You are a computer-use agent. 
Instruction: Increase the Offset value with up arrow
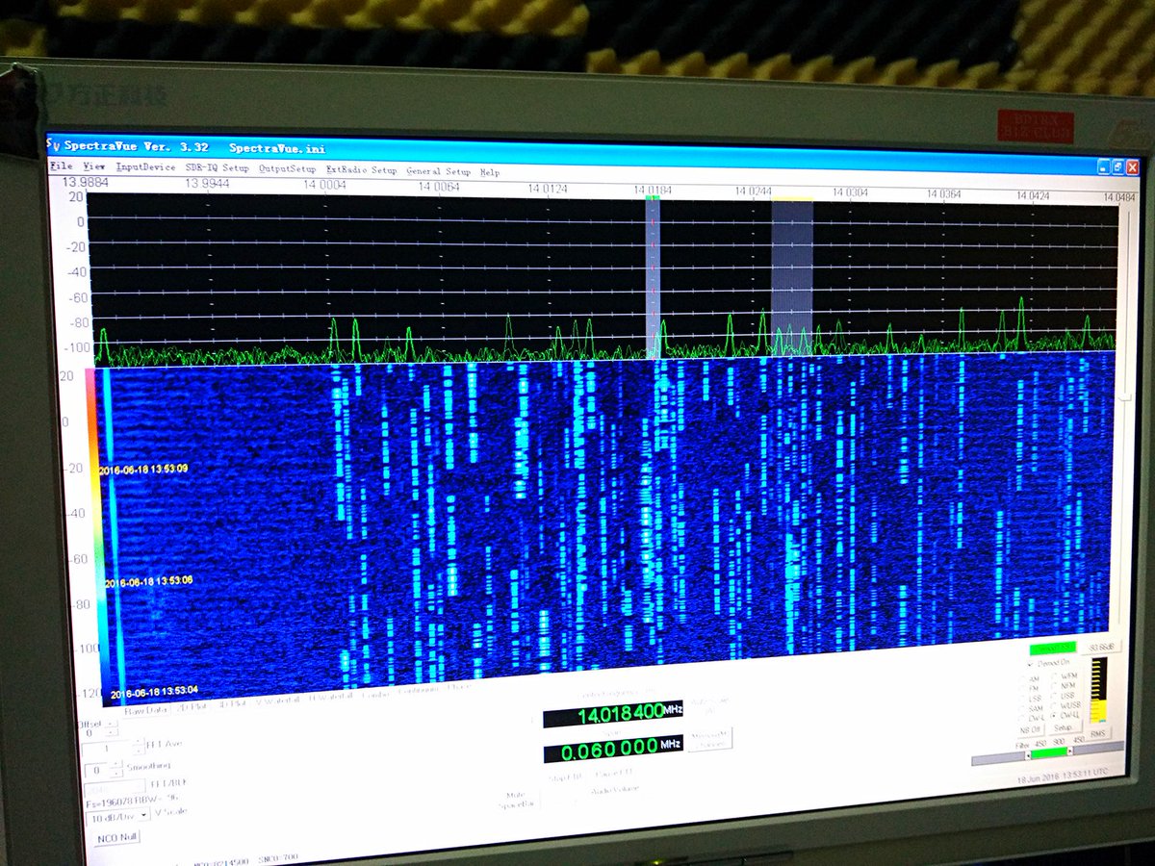pyautogui.click(x=112, y=724)
